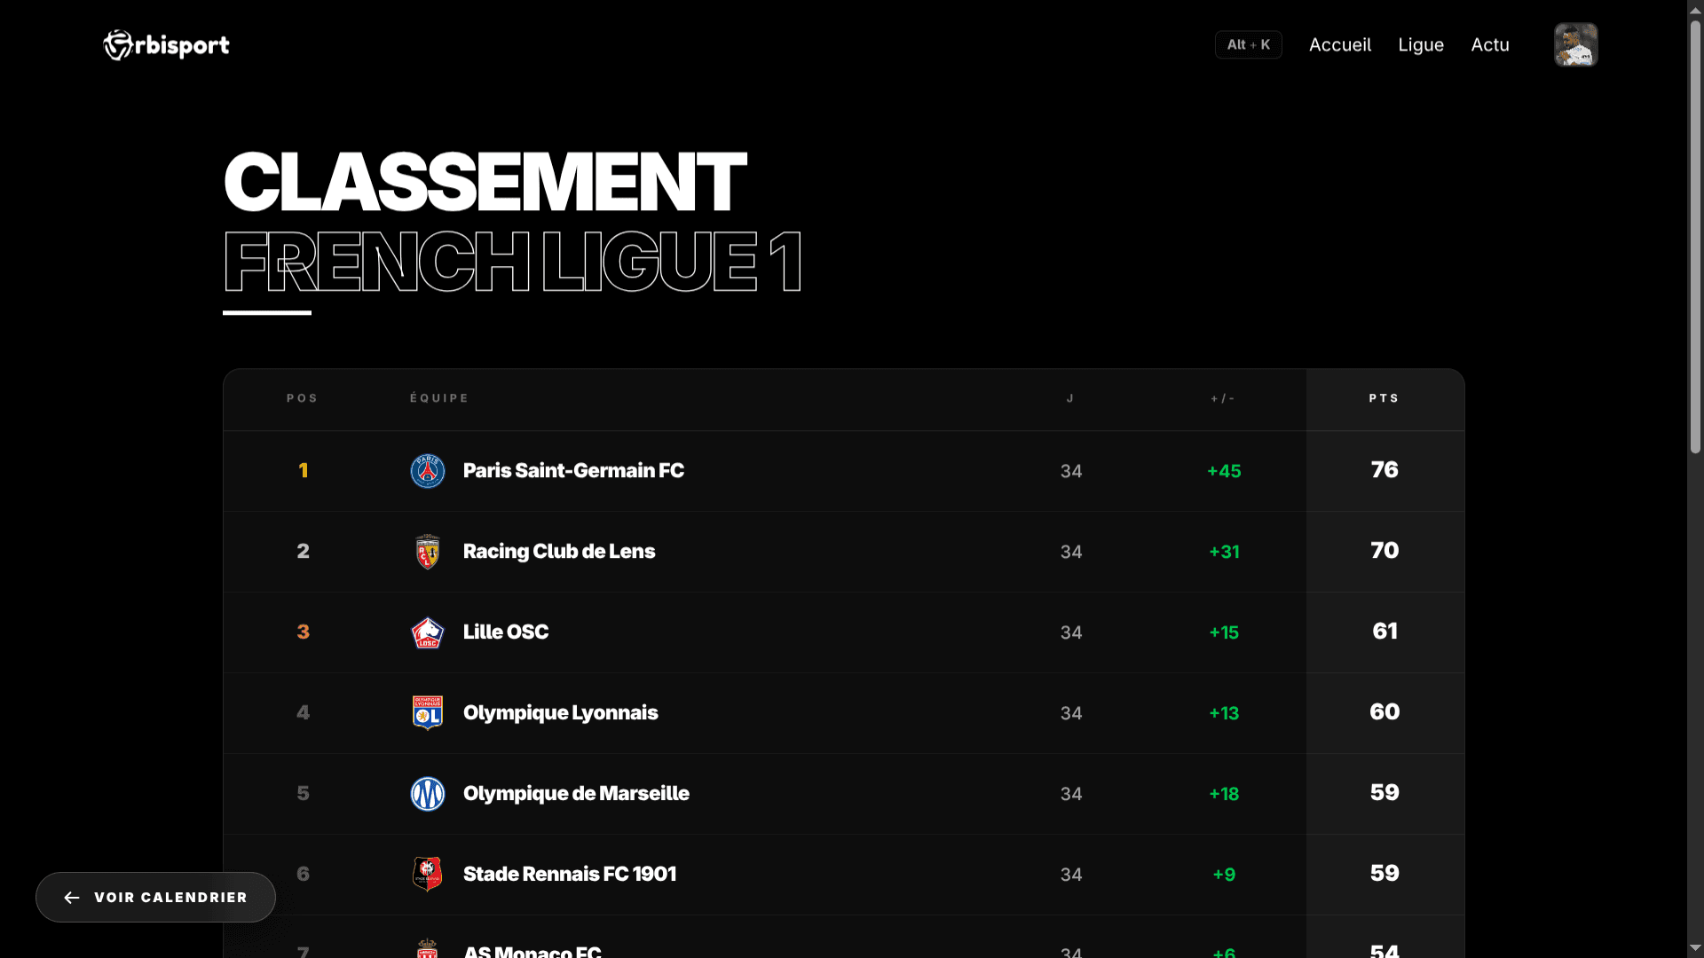
Task: Click matches played 34 for PSG
Action: click(1071, 472)
